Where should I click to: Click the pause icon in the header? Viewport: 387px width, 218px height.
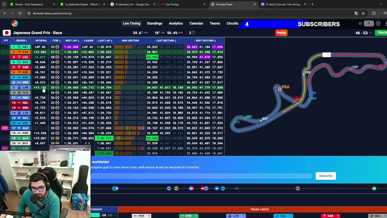(360, 24)
